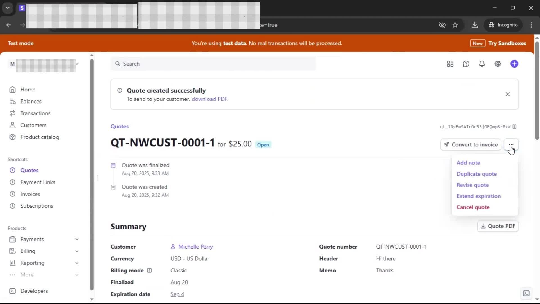Open the account switcher dropdown
This screenshot has height=304, width=540.
pyautogui.click(x=44, y=64)
